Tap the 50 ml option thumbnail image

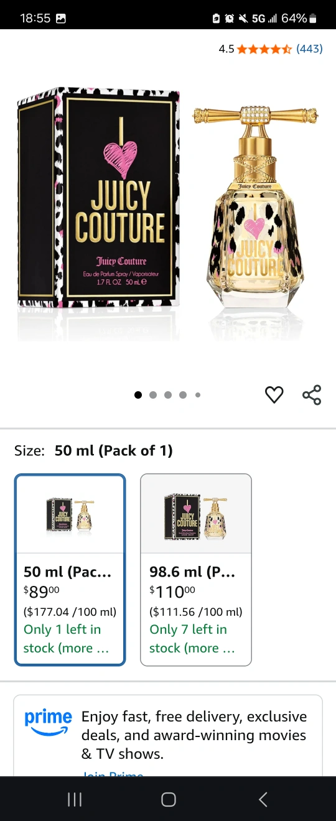pos(70,516)
